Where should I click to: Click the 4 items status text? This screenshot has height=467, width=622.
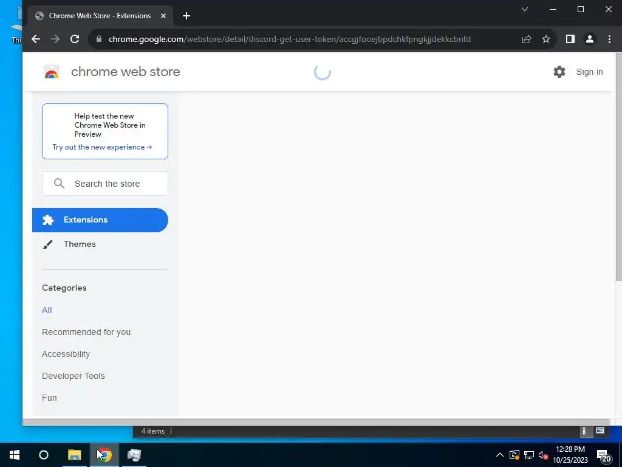coord(152,431)
